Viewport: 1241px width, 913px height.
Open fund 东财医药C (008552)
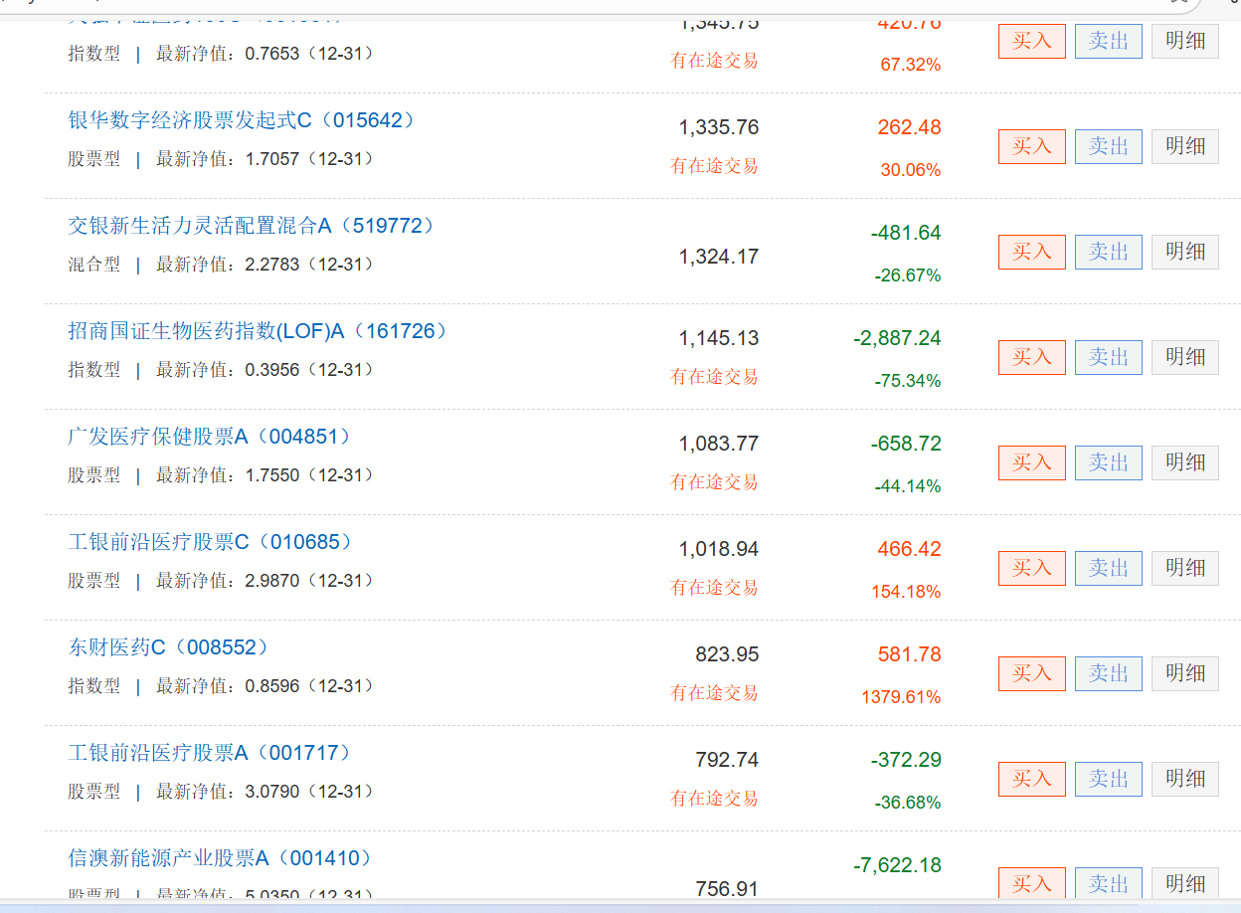click(169, 647)
